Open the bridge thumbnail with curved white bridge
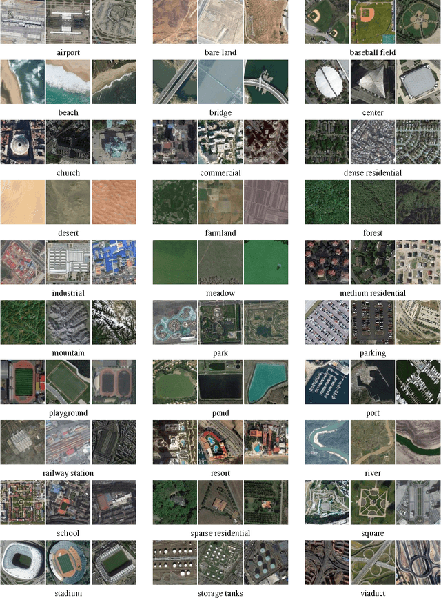Viewport: 441px width, 598px height. pos(266,82)
